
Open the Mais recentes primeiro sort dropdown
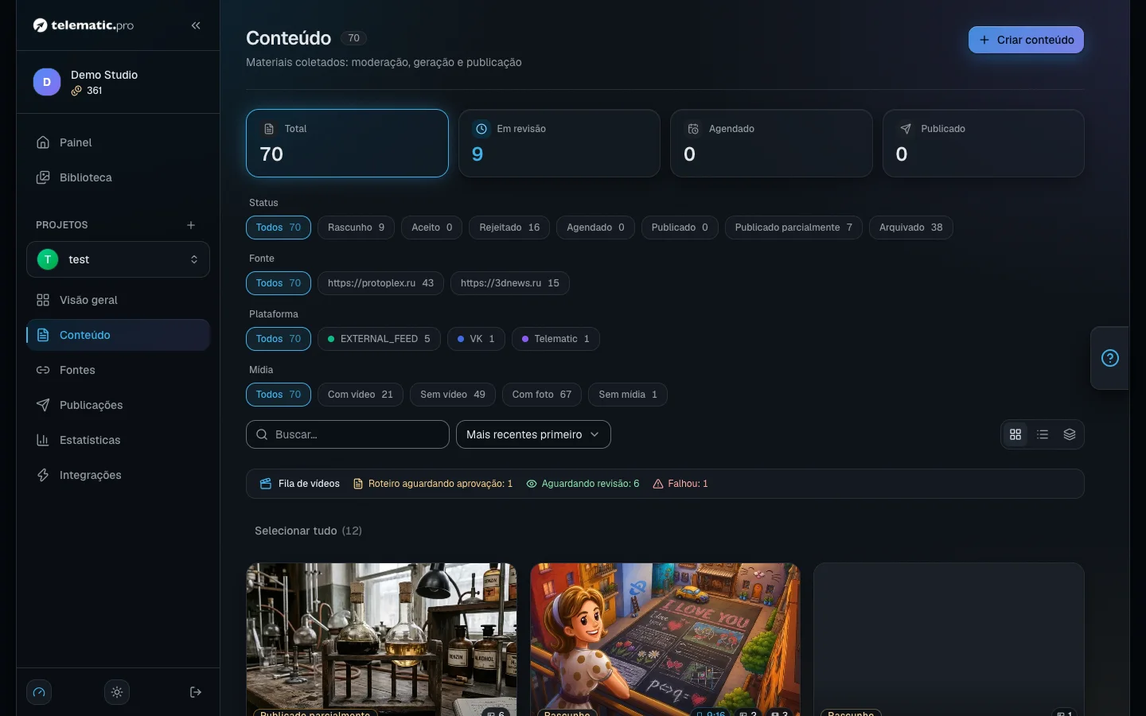click(x=533, y=434)
